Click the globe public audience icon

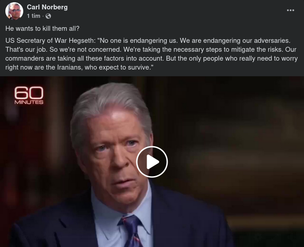(x=48, y=16)
